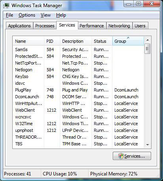Select the NetTcpPort... service row
The image size is (163, 181).
click(78, 63)
